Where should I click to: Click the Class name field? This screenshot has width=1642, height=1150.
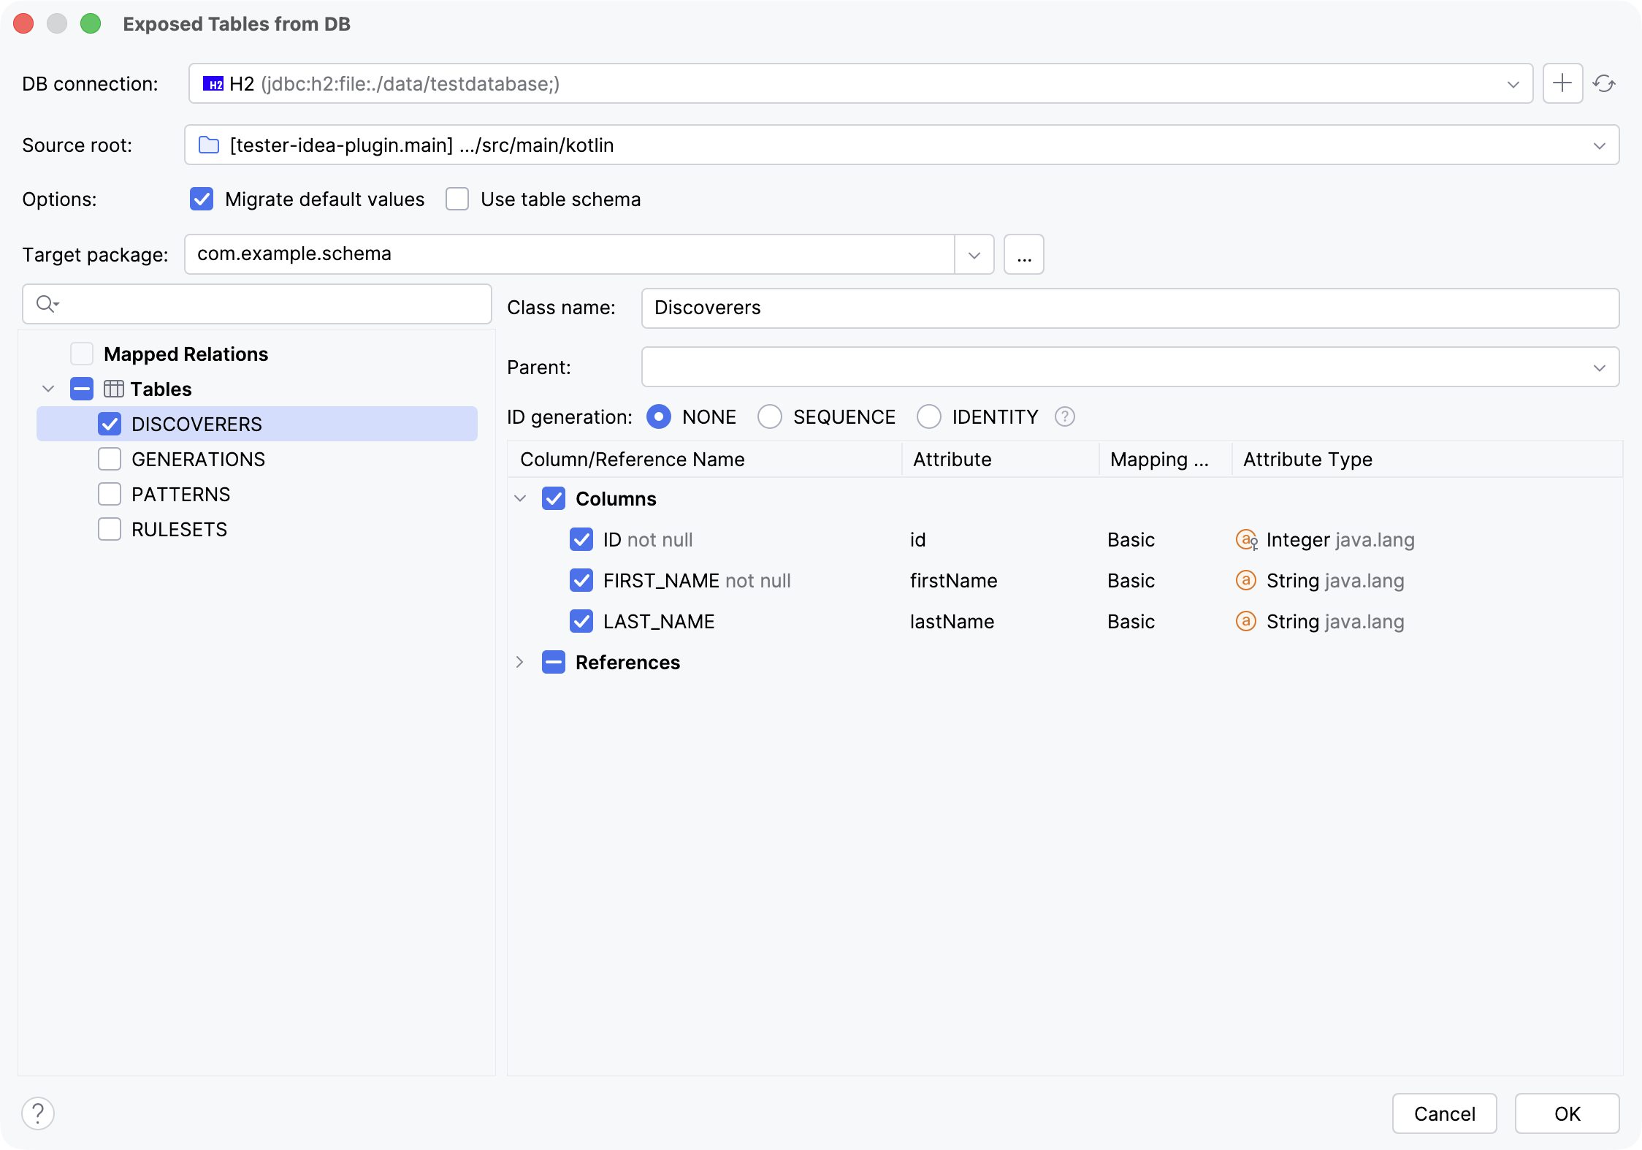point(1131,308)
